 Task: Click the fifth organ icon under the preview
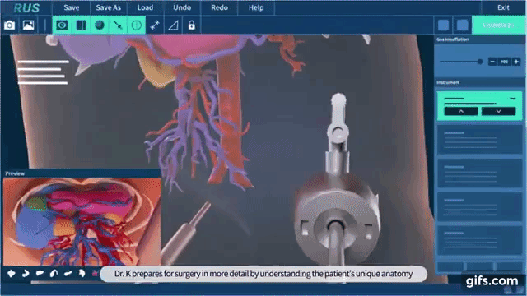point(68,274)
